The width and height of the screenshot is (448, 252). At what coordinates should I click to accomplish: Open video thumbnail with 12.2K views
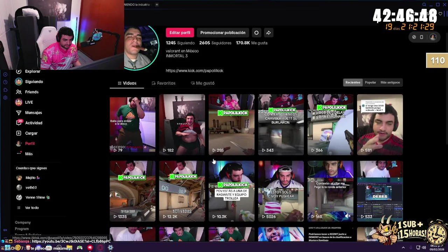click(182, 191)
